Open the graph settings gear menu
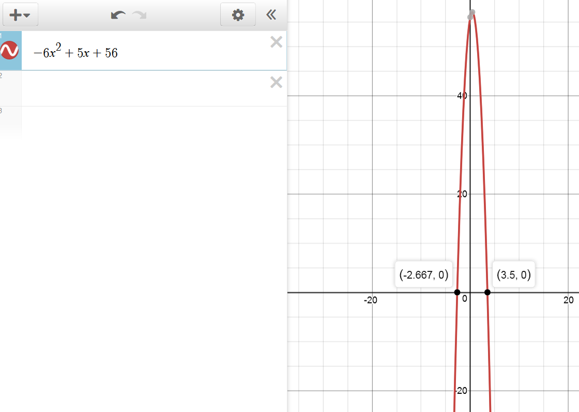This screenshot has width=579, height=412. click(238, 15)
